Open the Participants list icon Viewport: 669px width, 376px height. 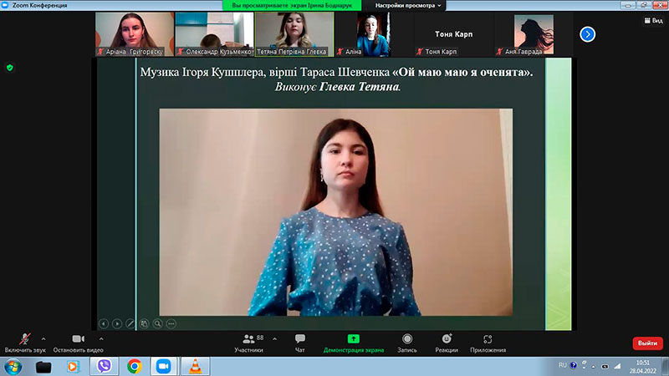[x=248, y=339]
